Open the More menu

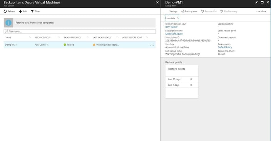261,12
